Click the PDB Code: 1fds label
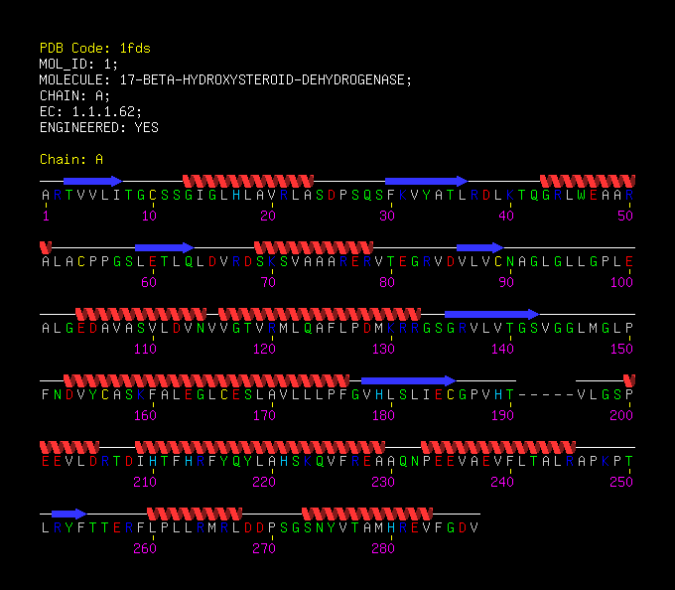 pos(94,48)
